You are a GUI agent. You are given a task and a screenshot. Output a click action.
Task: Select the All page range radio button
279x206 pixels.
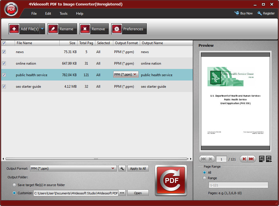click(x=204, y=172)
